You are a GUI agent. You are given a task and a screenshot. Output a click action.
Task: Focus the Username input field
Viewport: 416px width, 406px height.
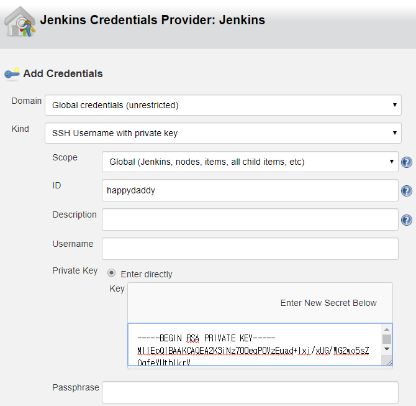coord(250,249)
